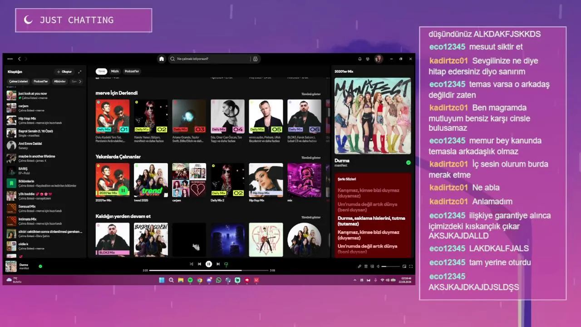This screenshot has height=327, width=581.
Task: Select the Podcast'ler tab in main view
Action: [132, 71]
